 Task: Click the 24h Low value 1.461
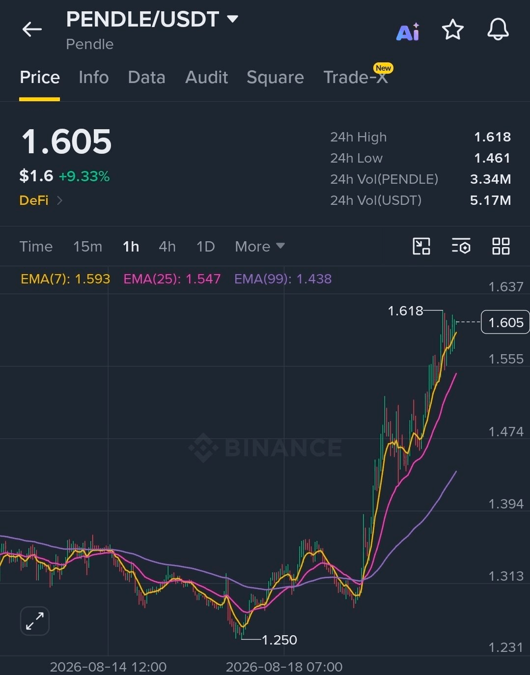(x=493, y=158)
